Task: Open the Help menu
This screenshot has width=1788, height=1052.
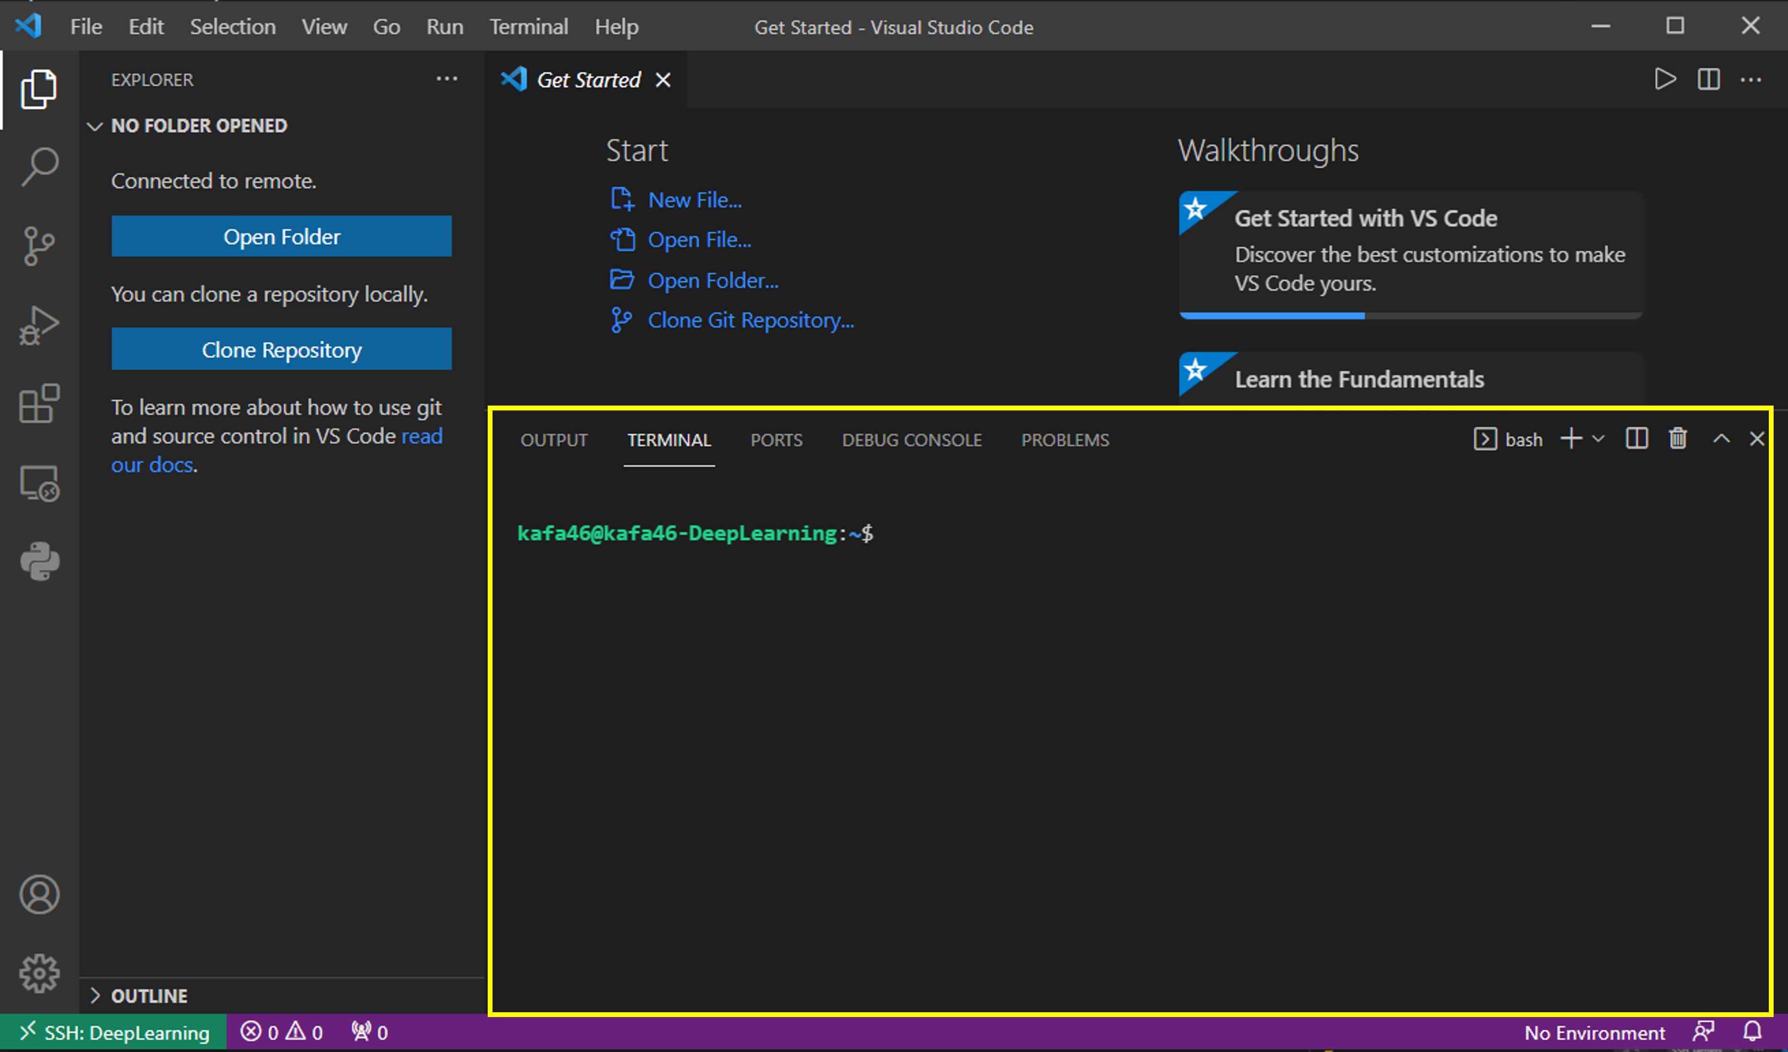Action: pos(617,27)
